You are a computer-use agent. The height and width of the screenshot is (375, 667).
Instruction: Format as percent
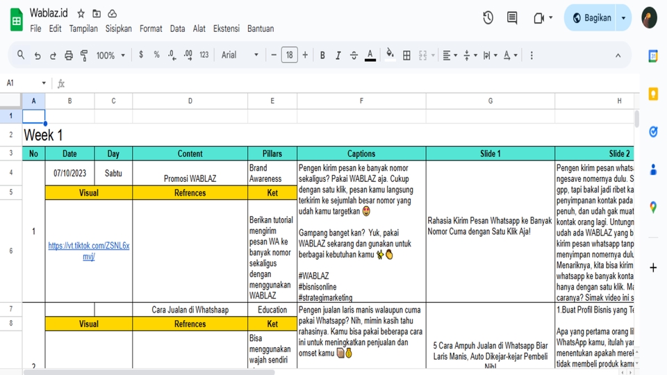(x=156, y=55)
